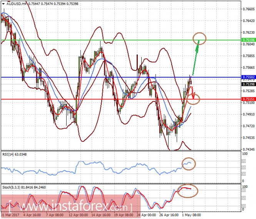
Task: Click the black 0.75398 current price tag
Action: [x=248, y=84]
